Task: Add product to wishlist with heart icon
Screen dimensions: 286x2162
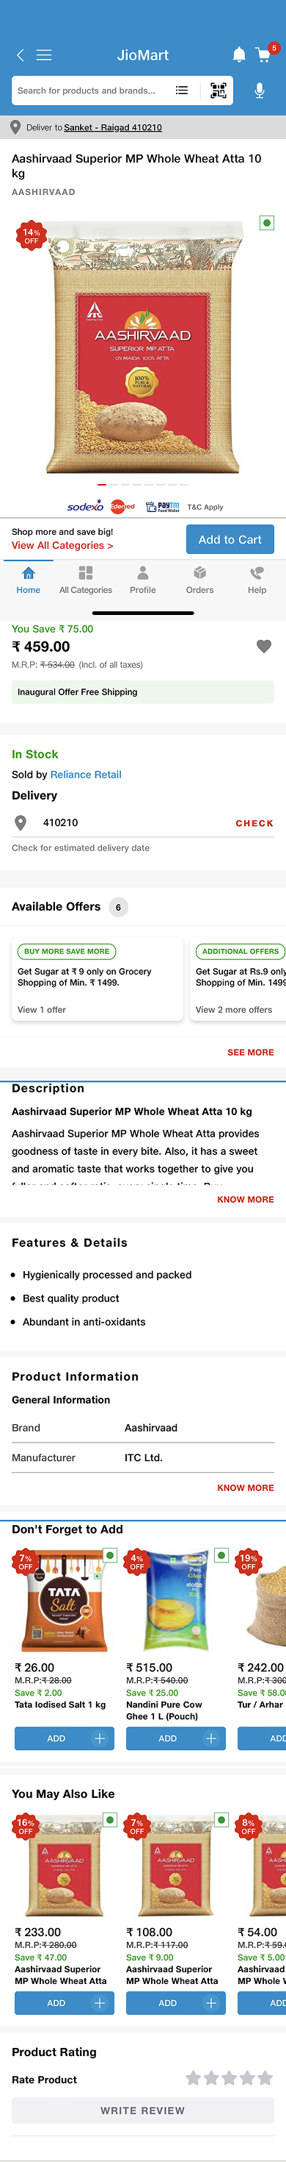Action: click(263, 647)
